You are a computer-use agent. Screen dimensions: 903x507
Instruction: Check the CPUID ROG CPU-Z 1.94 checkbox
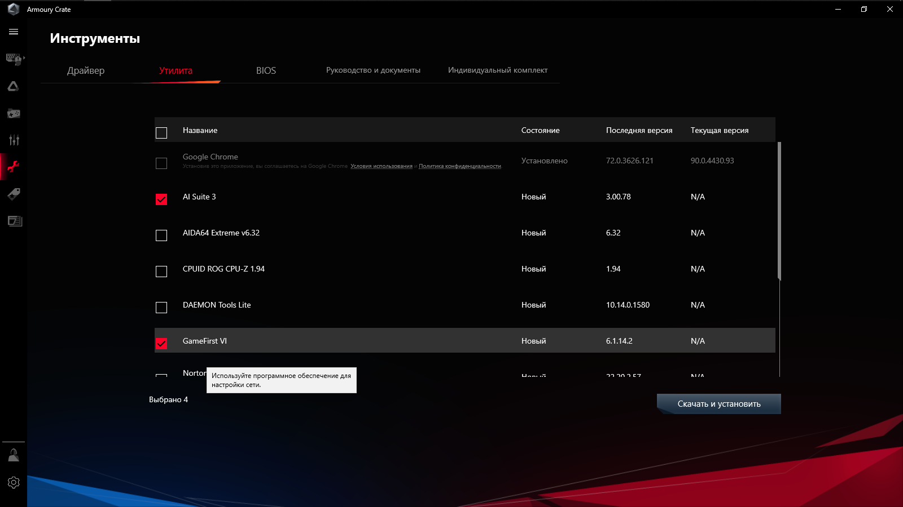[x=161, y=272]
